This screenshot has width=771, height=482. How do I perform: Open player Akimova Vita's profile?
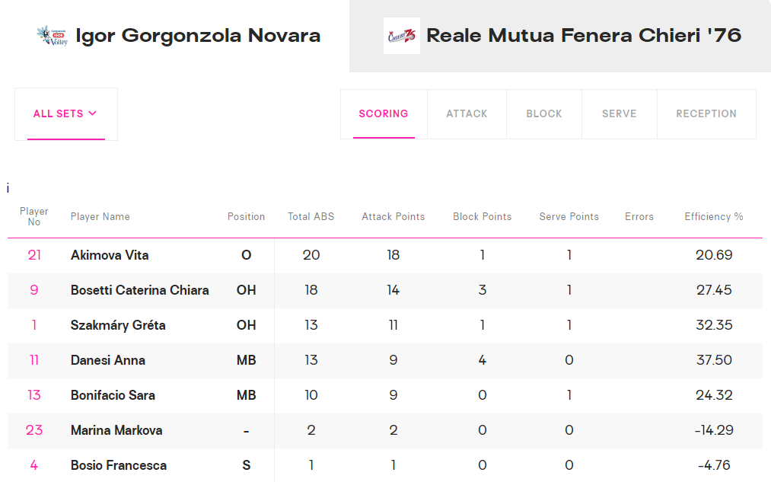click(110, 255)
